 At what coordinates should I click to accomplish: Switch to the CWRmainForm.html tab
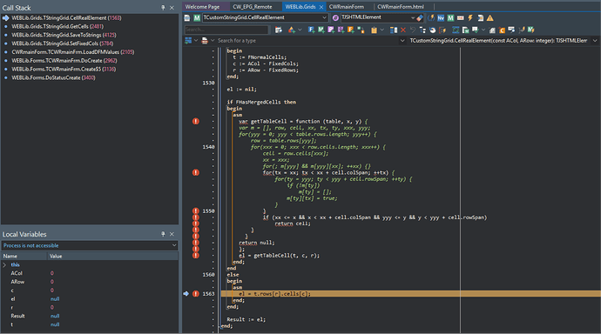[x=400, y=6]
